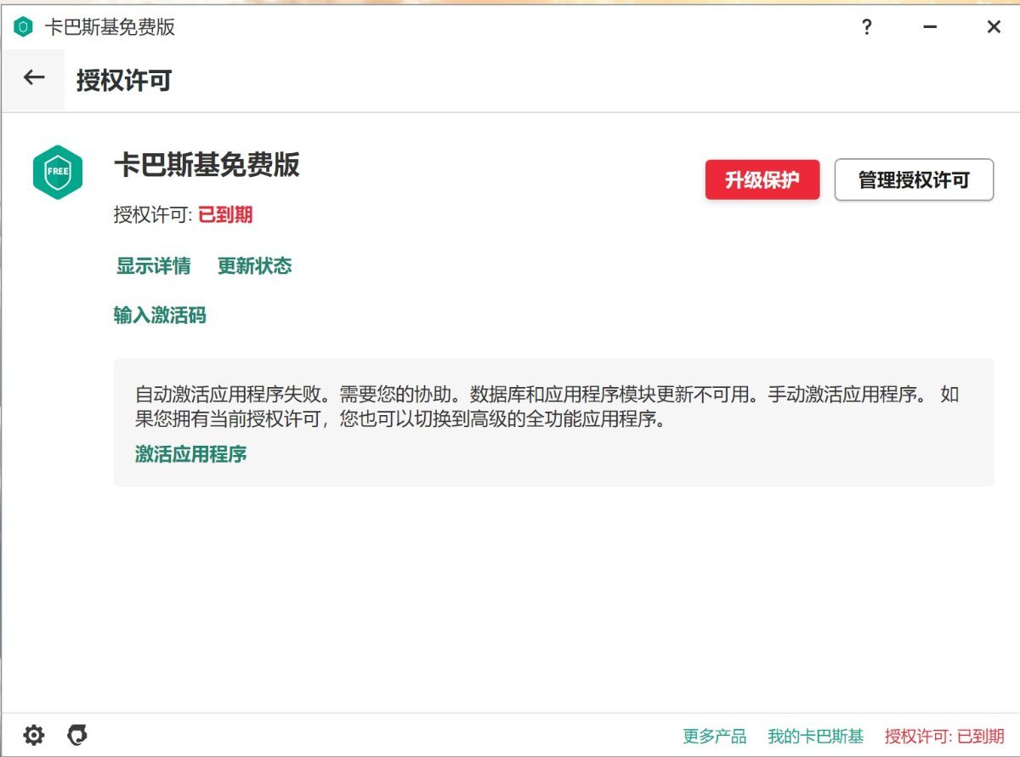Click 输入激活码 link
The height and width of the screenshot is (757, 1020).
160,316
